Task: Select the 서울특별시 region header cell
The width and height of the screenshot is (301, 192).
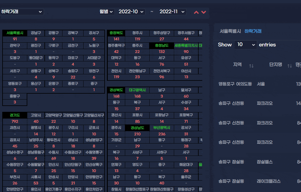Action: click(x=15, y=33)
